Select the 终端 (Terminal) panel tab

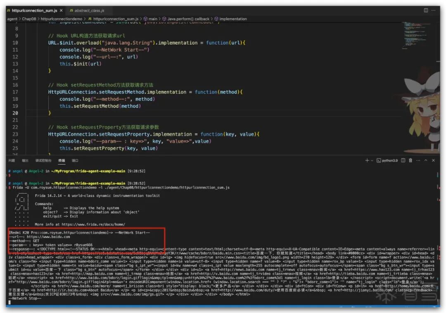[62, 160]
